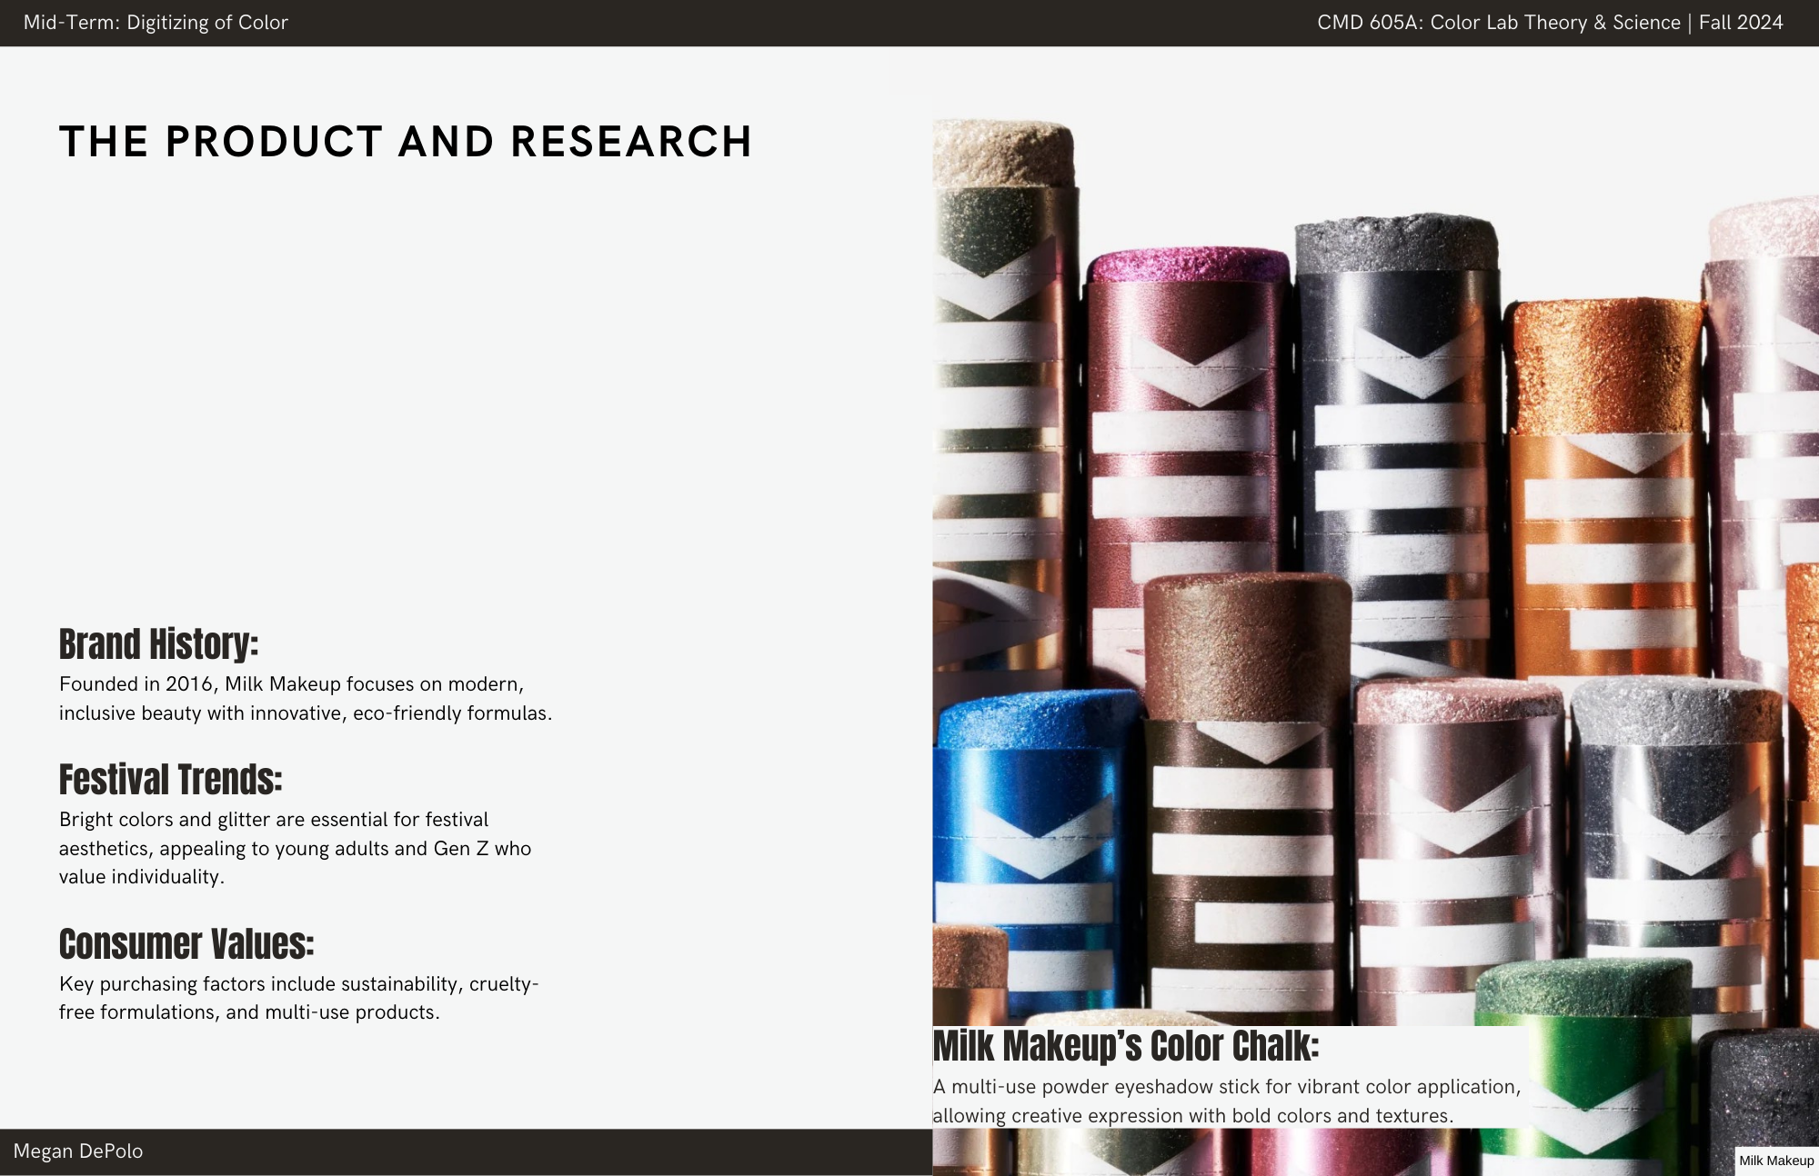This screenshot has width=1819, height=1176.
Task: Click the paragraph starting "Founded in 2016, Milk Makeup"
Action: 306,698
